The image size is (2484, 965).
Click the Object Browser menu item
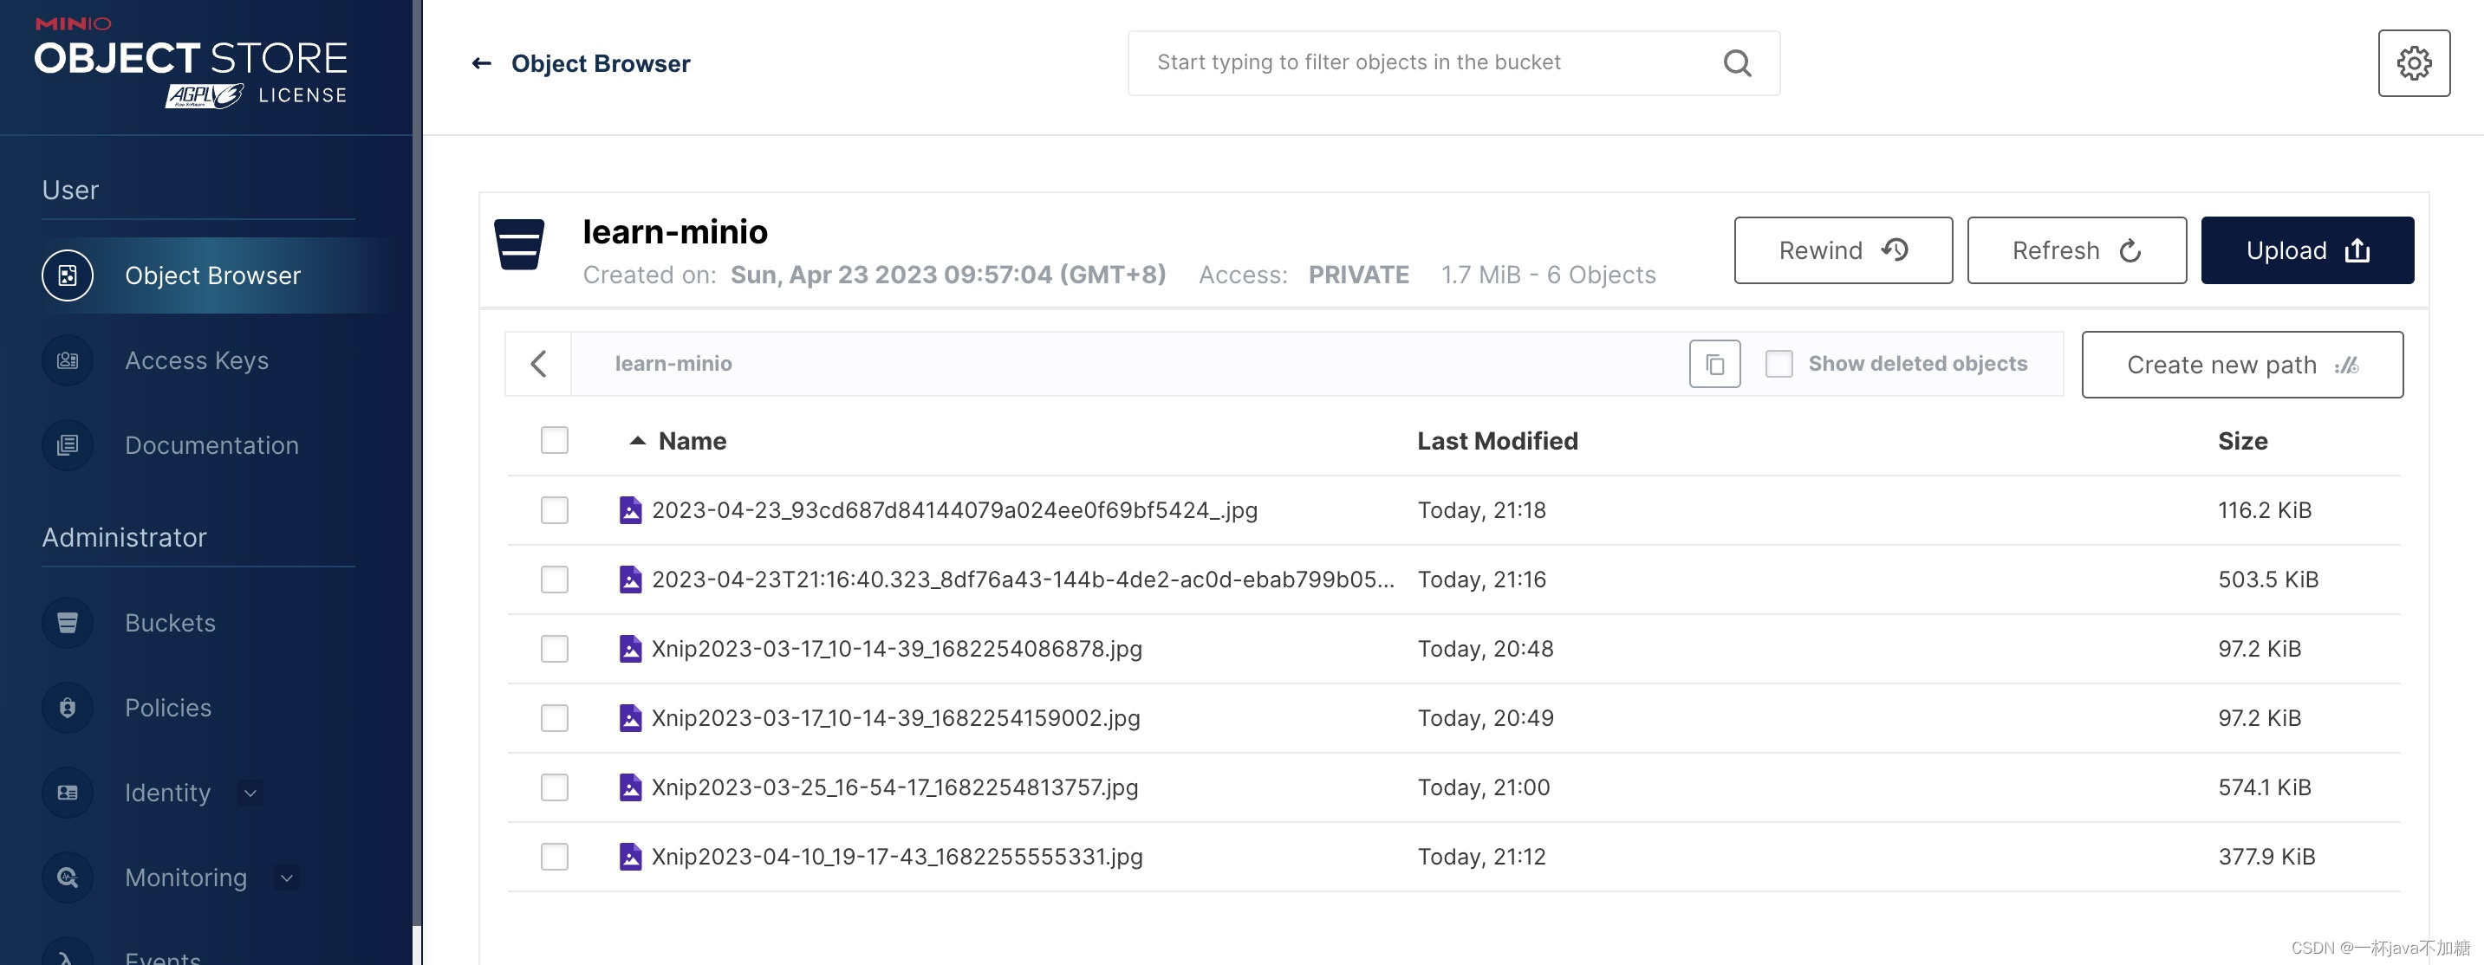click(x=212, y=274)
